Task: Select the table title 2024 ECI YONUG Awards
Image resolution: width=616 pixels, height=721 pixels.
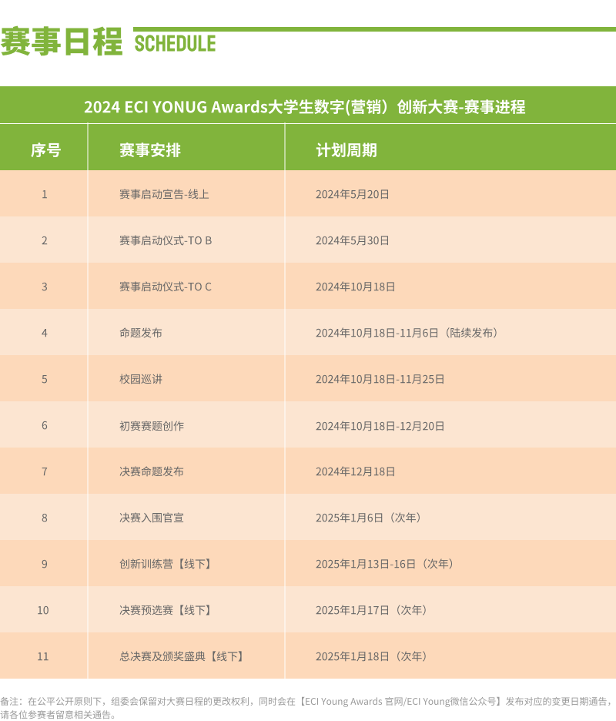Action: [x=304, y=106]
